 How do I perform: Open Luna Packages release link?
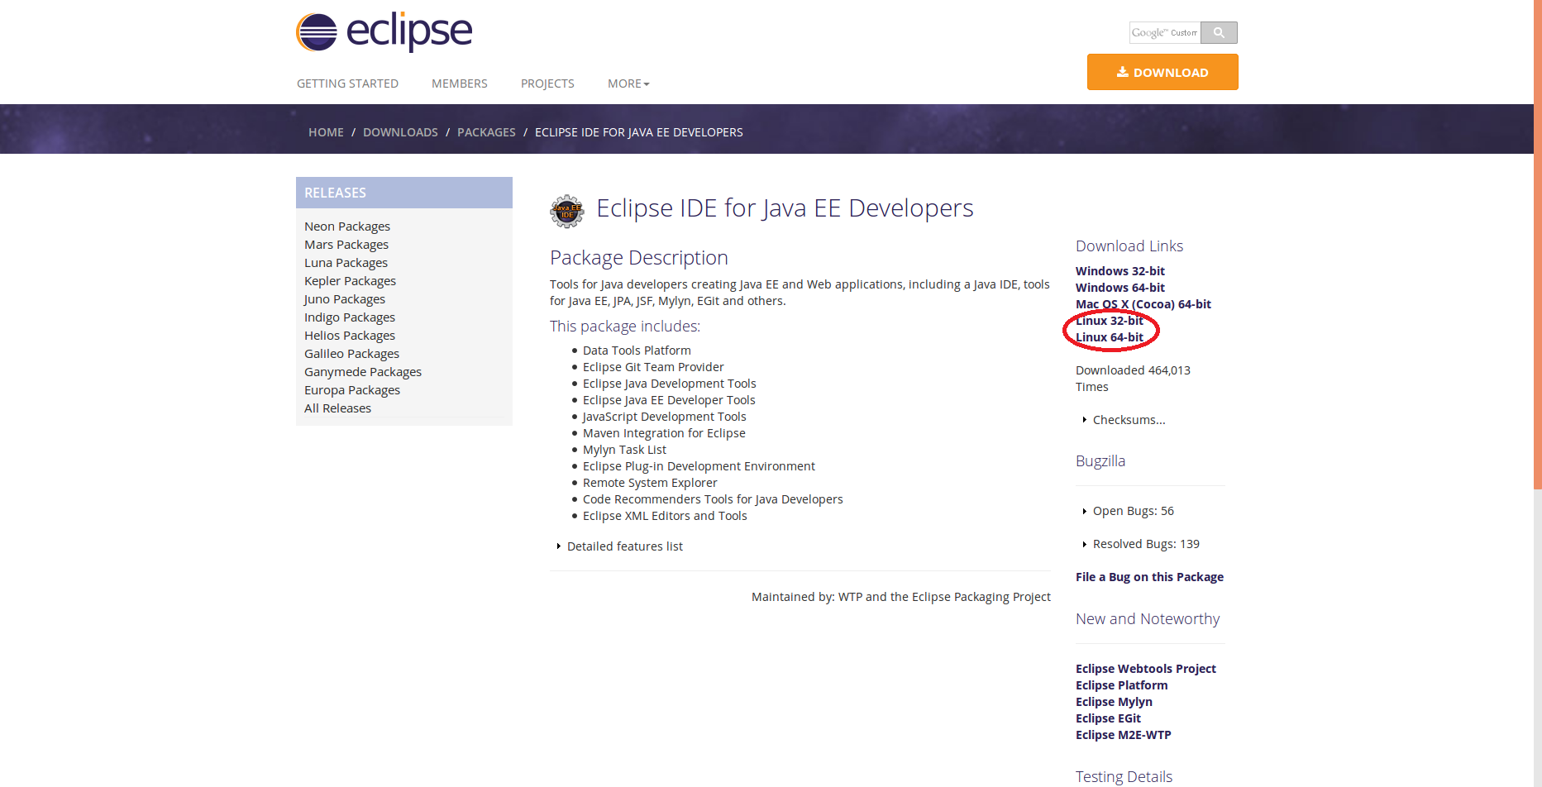click(x=346, y=263)
